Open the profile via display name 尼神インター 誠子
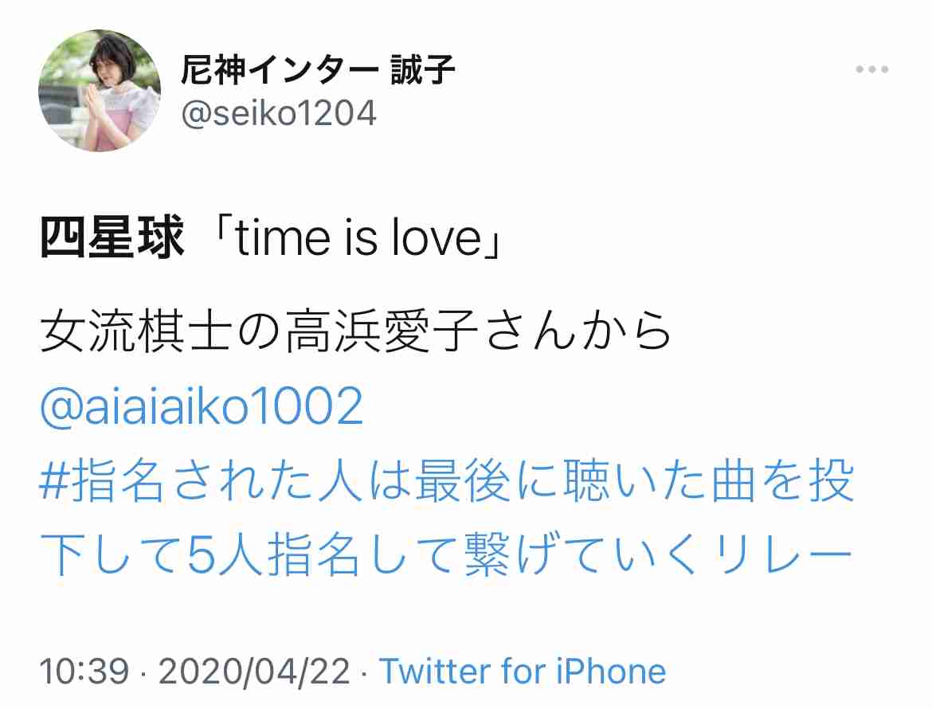932x709 pixels. [x=318, y=69]
